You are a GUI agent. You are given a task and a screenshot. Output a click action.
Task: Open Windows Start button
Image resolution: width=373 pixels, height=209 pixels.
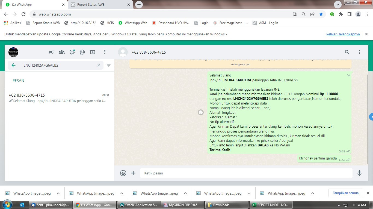pos(7,205)
